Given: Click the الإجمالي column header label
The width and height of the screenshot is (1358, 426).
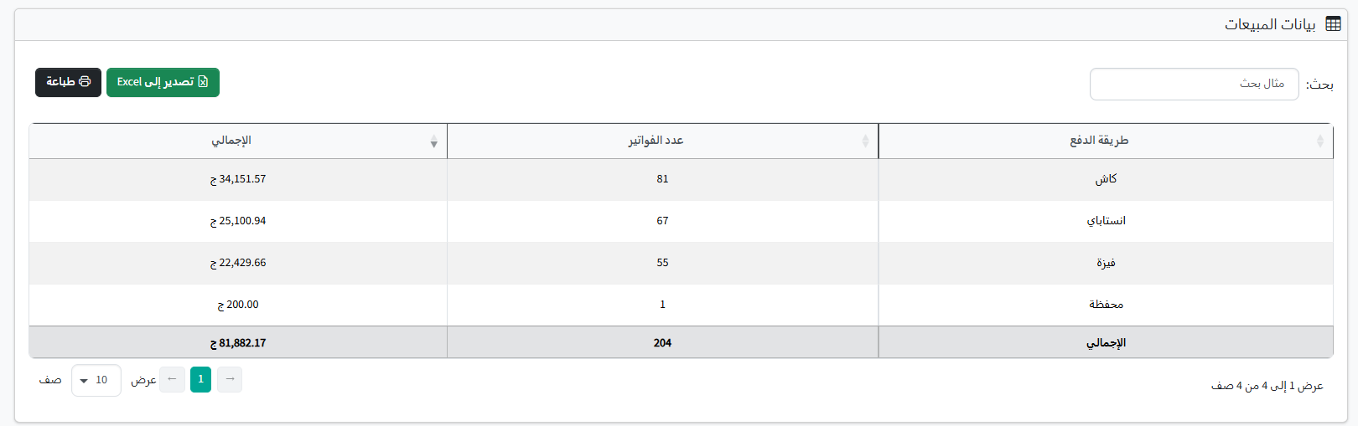Looking at the screenshot, I should 231,141.
